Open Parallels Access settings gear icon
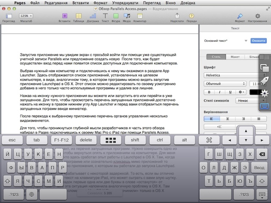This screenshot has width=271, height=203. tap(264, 93)
